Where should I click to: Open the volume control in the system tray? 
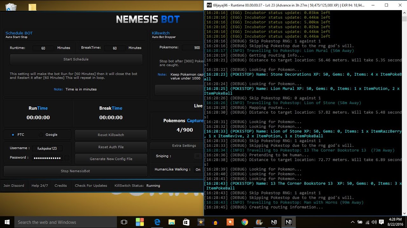(x=374, y=222)
